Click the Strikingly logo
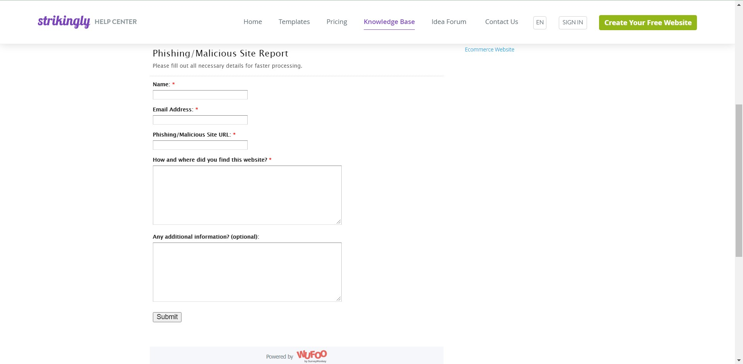 click(x=64, y=22)
